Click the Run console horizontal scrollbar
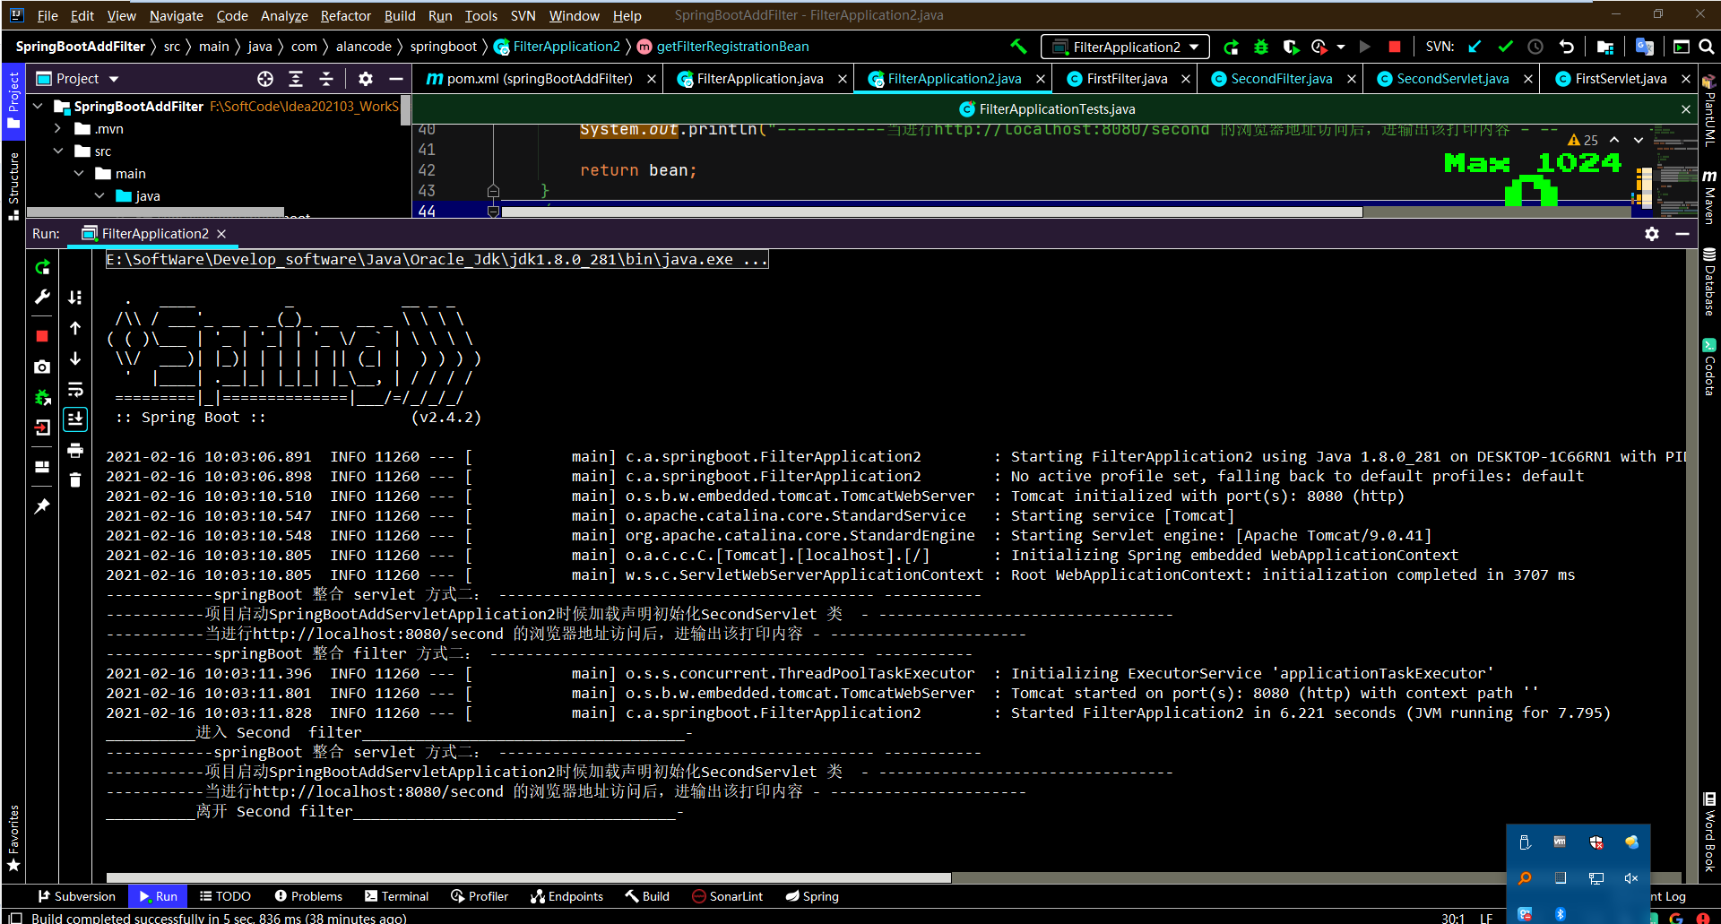The image size is (1721, 924). pyautogui.click(x=529, y=877)
